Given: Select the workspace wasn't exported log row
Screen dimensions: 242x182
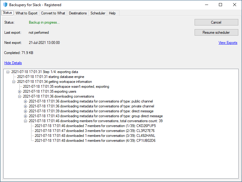Looking at the screenshot, I should coord(66,87).
